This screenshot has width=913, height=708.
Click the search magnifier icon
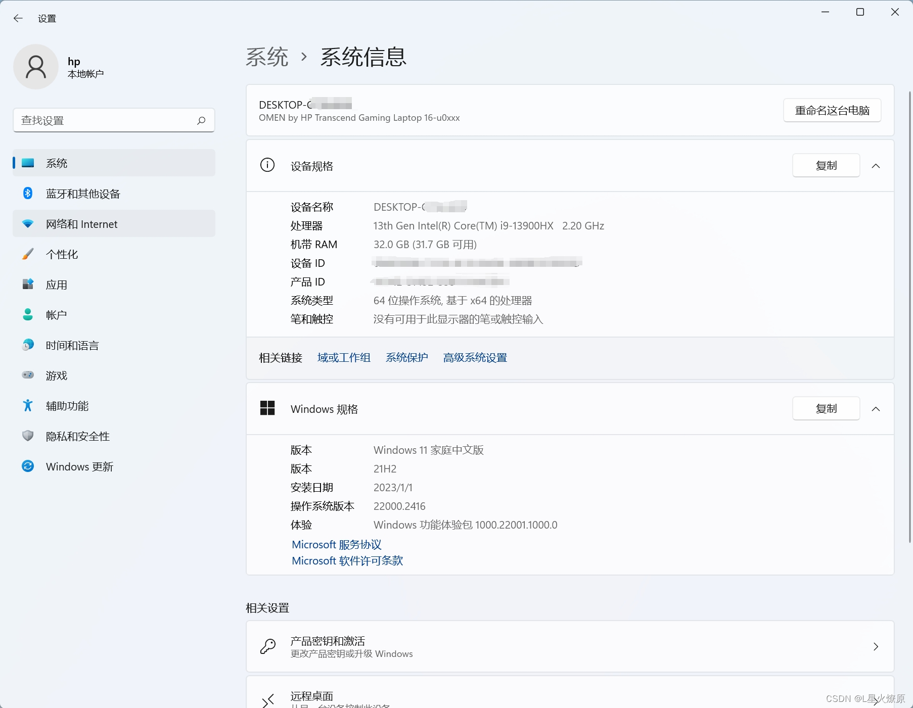[x=201, y=120]
